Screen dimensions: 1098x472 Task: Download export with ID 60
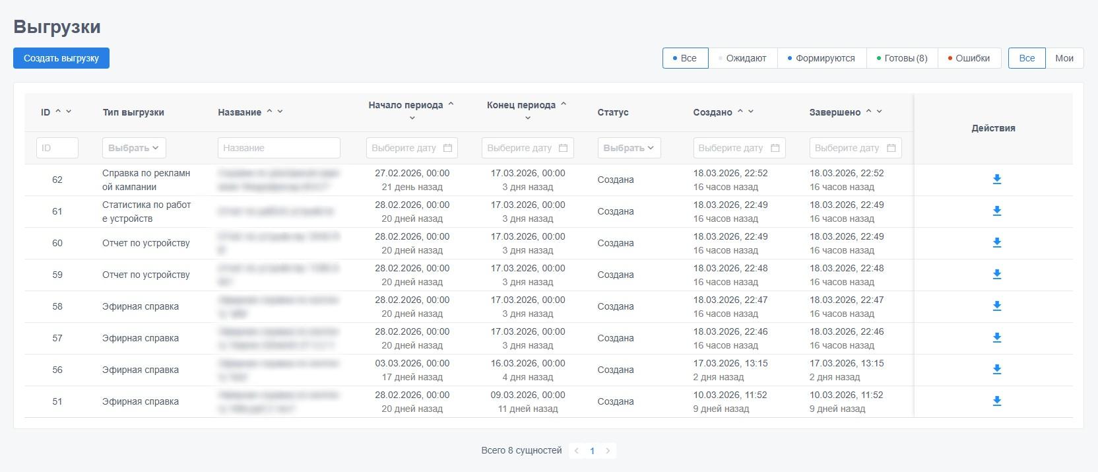[x=997, y=243]
